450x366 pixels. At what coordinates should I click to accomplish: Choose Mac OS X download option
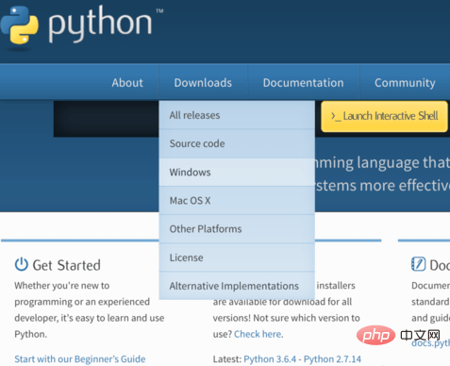[x=237, y=201]
